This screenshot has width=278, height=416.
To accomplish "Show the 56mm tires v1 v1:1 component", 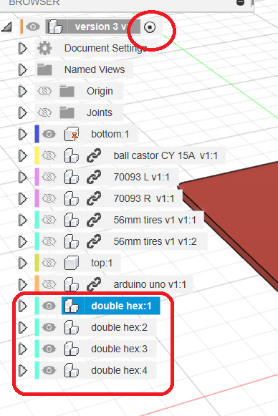I will point(49,221).
